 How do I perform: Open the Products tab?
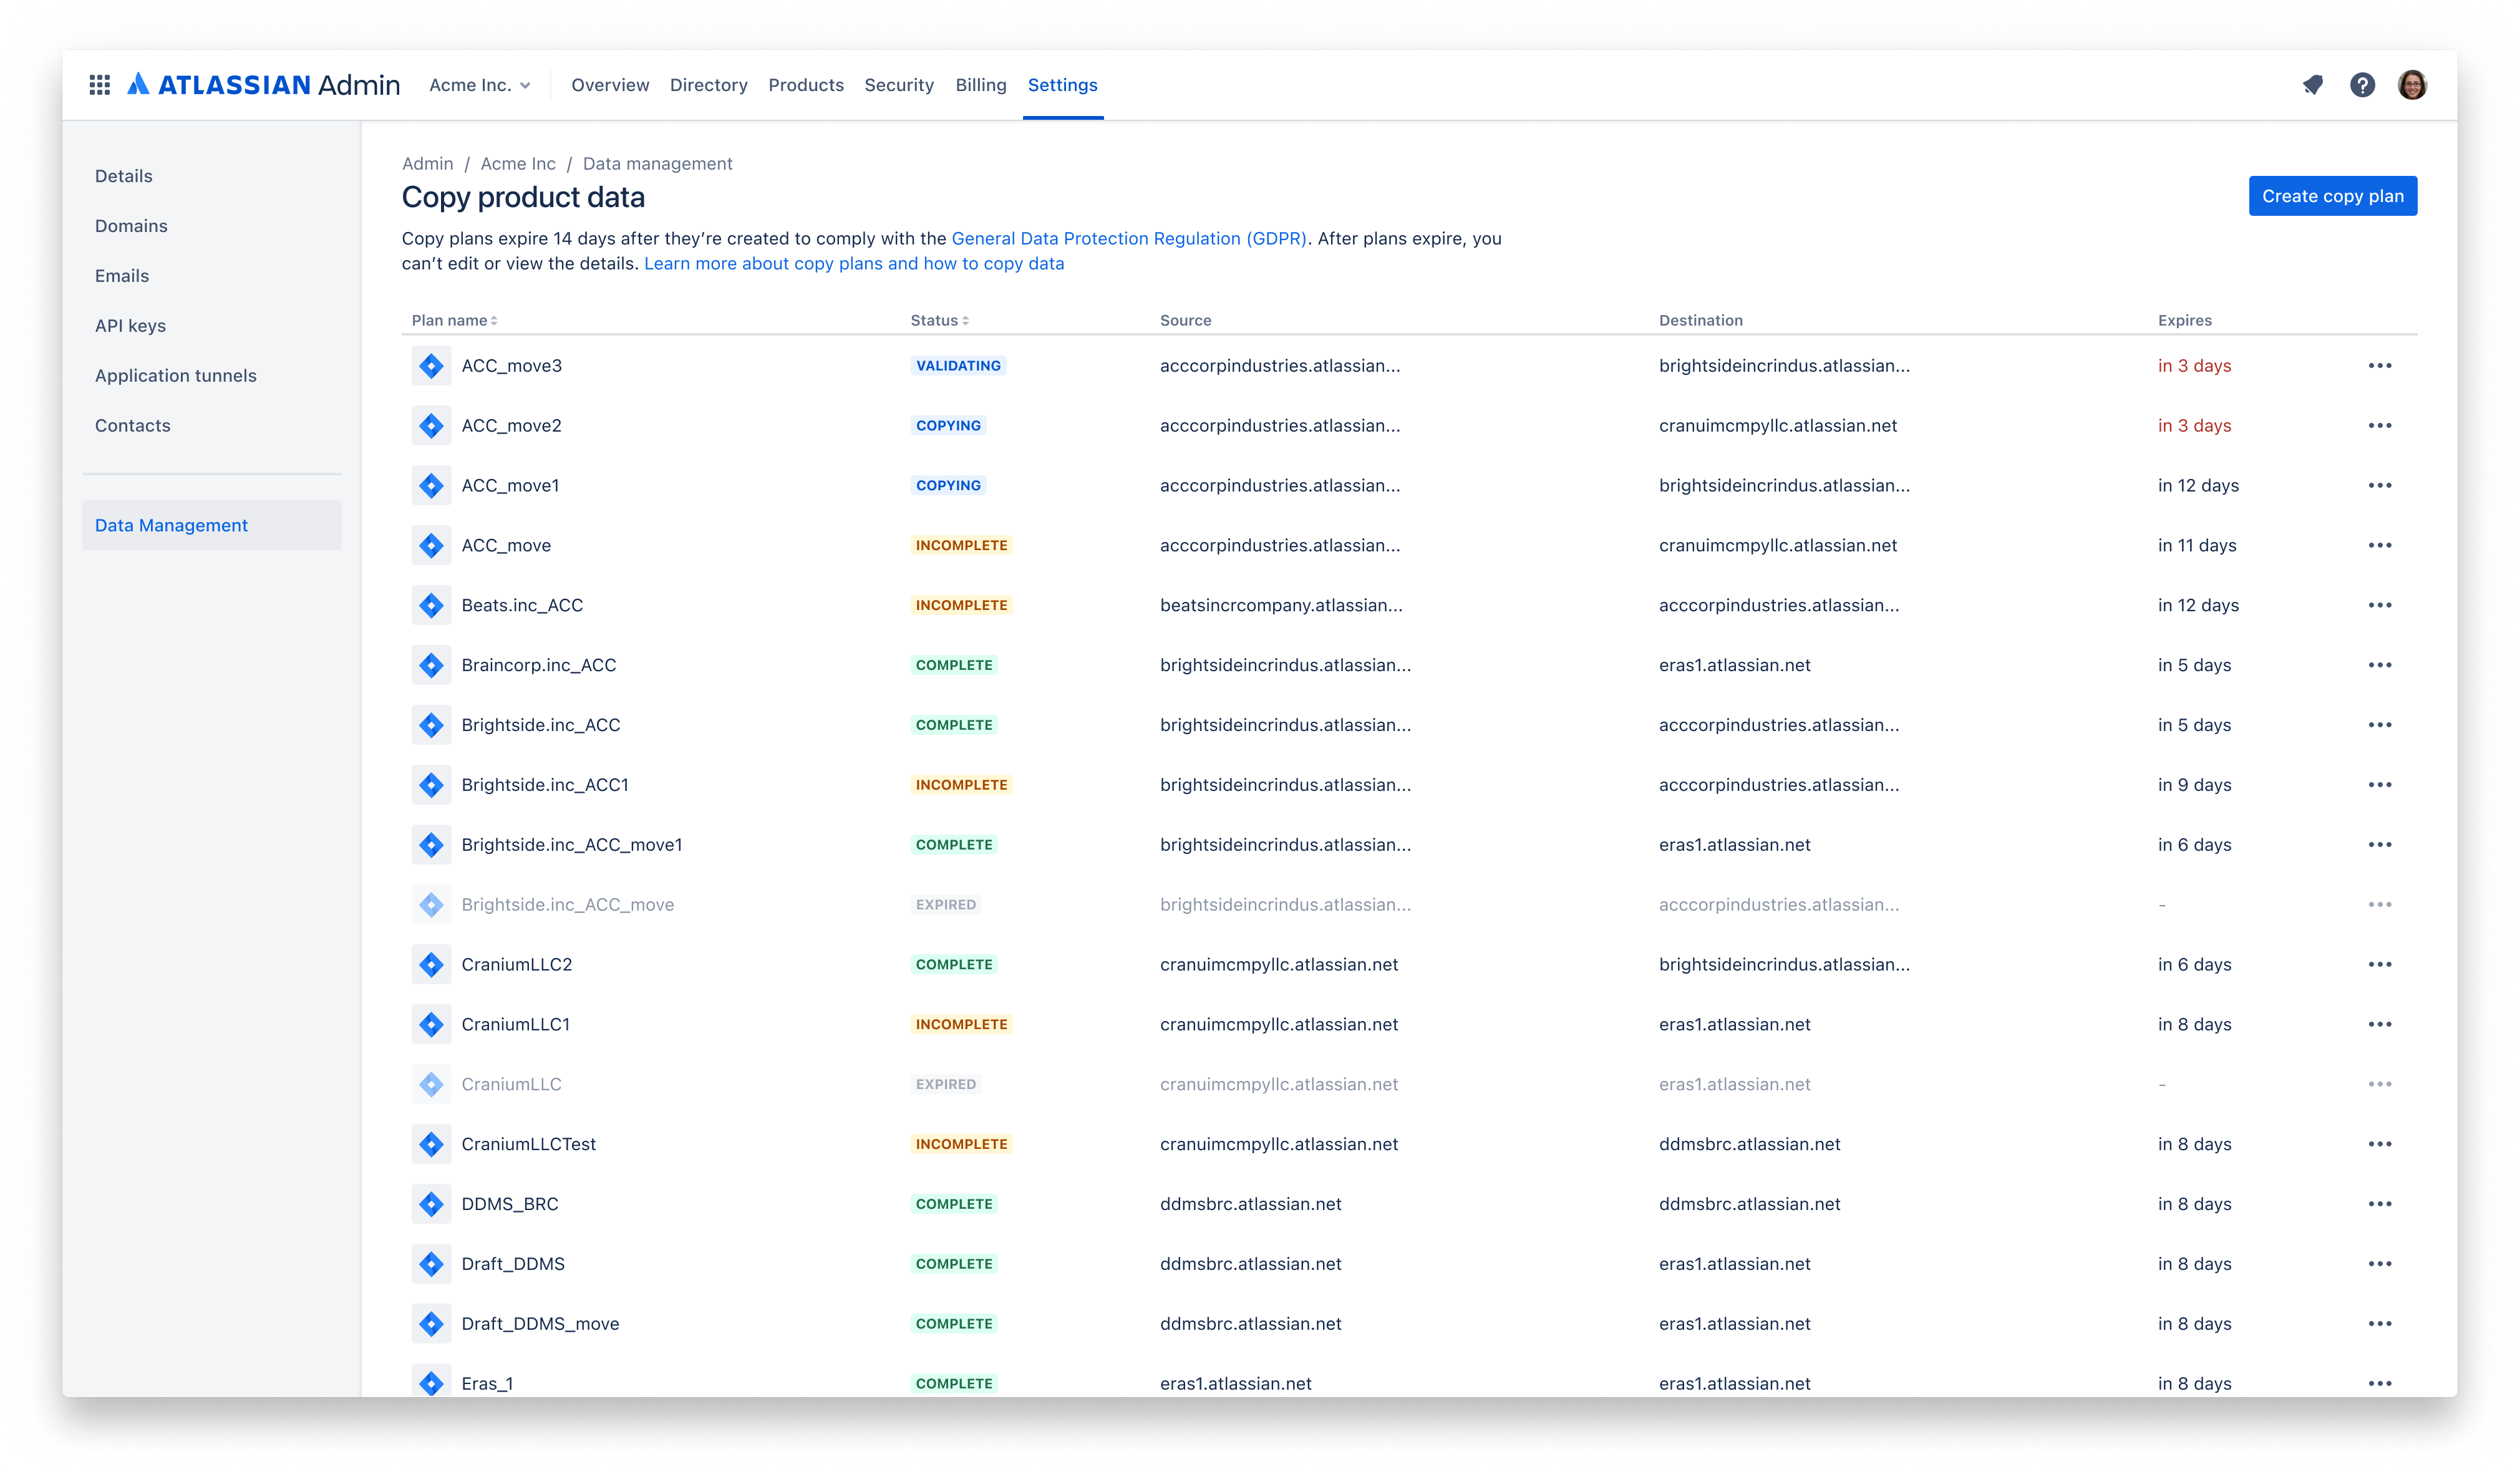pyautogui.click(x=806, y=85)
